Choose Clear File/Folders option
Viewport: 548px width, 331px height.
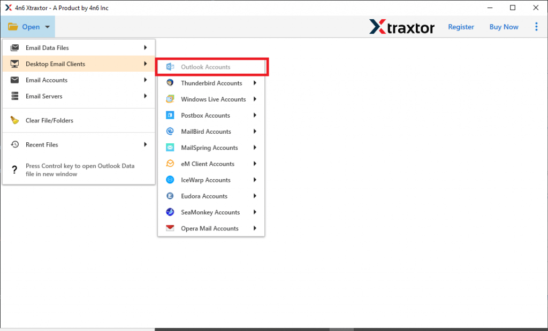[x=79, y=120]
